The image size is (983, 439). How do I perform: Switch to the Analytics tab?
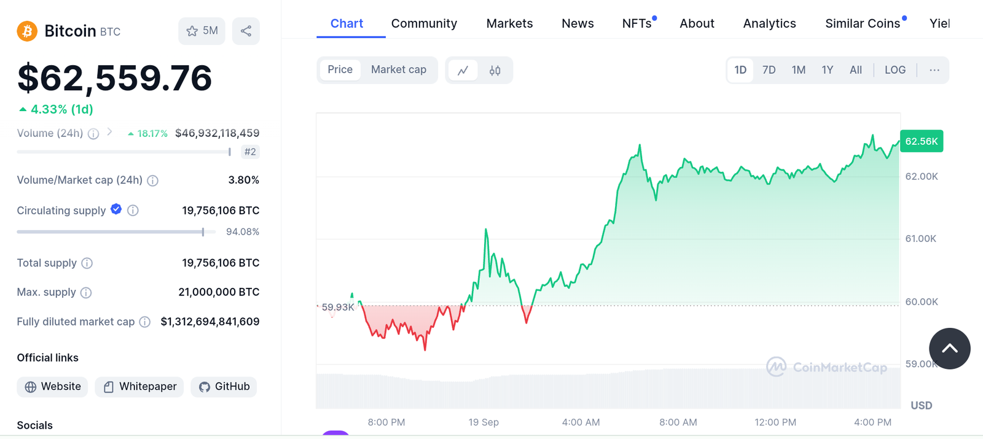tap(769, 23)
